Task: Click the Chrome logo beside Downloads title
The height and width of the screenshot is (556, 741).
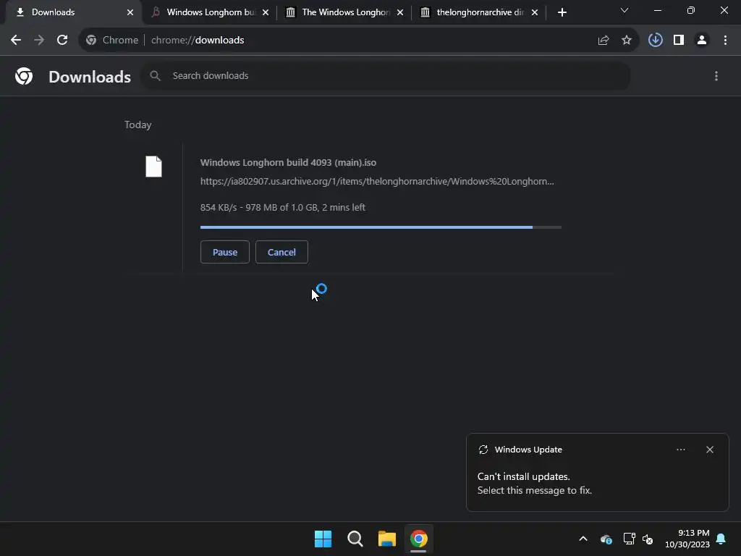Action: coord(24,76)
